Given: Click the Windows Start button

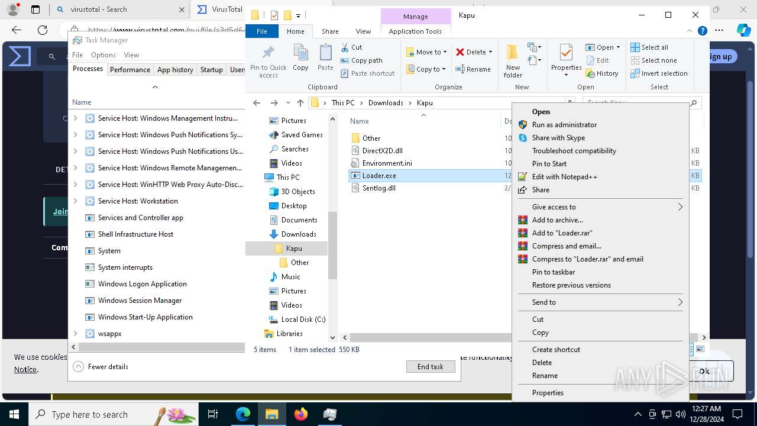Looking at the screenshot, I should coord(14,414).
